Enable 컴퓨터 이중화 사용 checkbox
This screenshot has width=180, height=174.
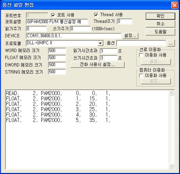click(x=141, y=76)
